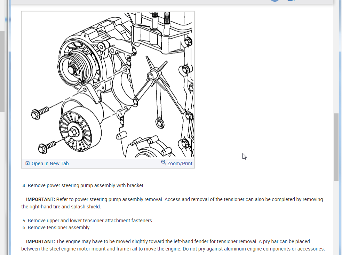Click step 6 'Remove tensioner assembly.'
342x255 pixels.
click(59, 228)
